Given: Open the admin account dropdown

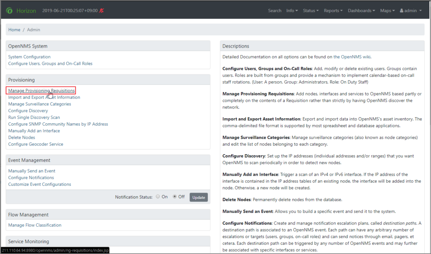Looking at the screenshot, I should (411, 11).
